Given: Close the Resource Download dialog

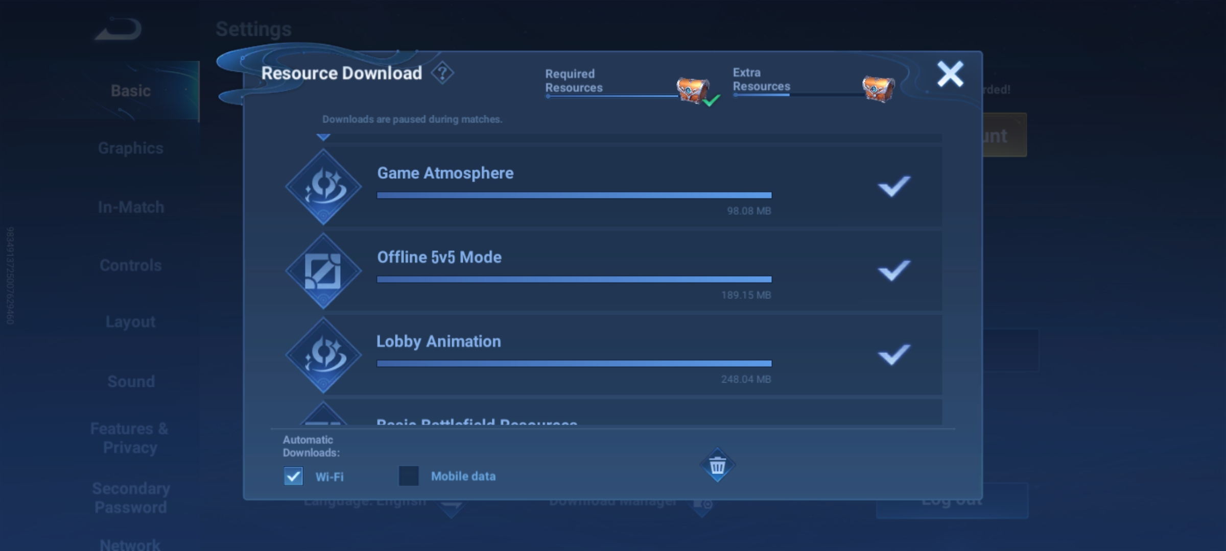Looking at the screenshot, I should [x=950, y=74].
